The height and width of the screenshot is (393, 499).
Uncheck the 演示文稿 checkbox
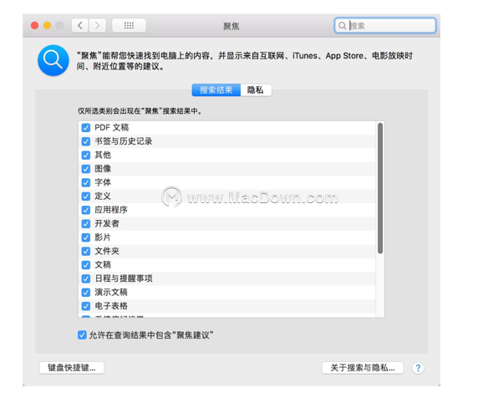pos(86,293)
